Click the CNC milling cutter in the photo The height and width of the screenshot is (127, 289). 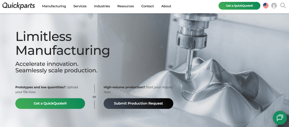[189, 65]
